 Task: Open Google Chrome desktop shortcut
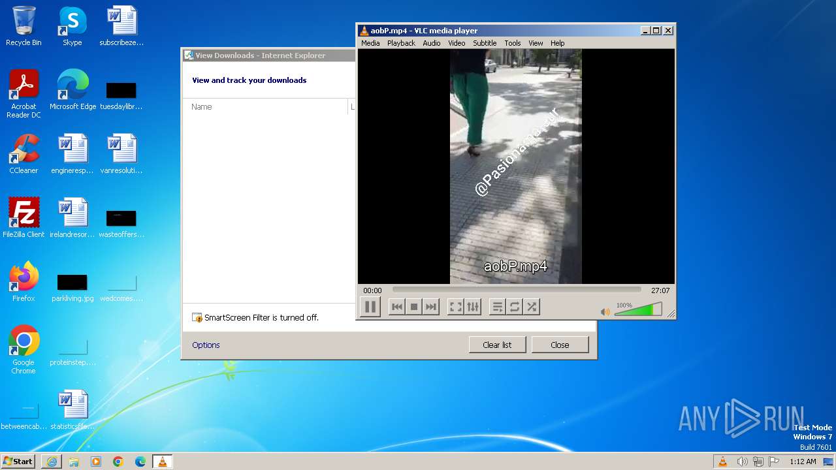click(x=24, y=349)
